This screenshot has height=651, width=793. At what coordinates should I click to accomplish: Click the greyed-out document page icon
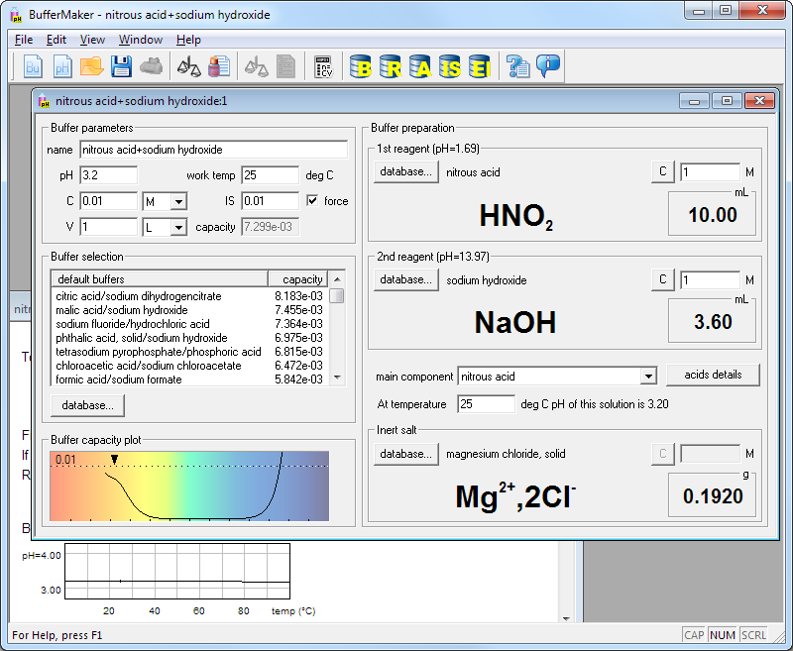click(285, 66)
